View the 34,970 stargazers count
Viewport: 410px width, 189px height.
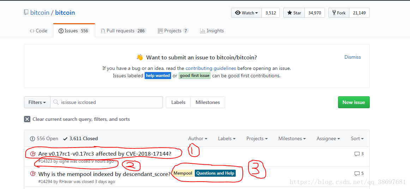(x=315, y=13)
